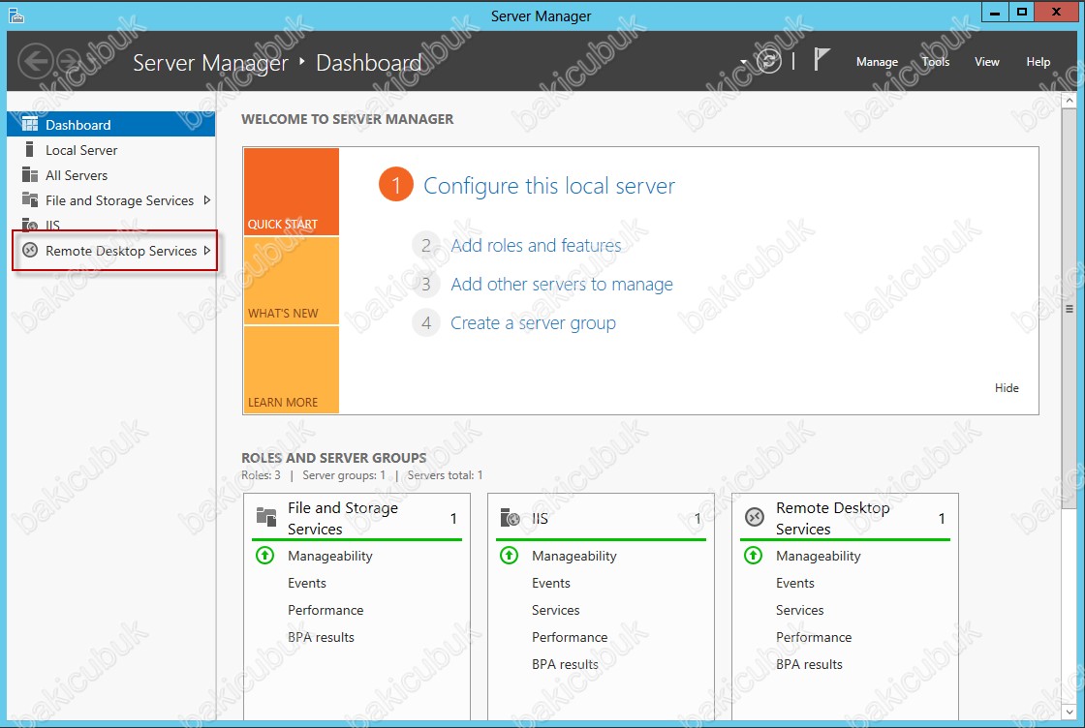Go forward with the header forward arrow
The image size is (1085, 728).
coord(70,61)
